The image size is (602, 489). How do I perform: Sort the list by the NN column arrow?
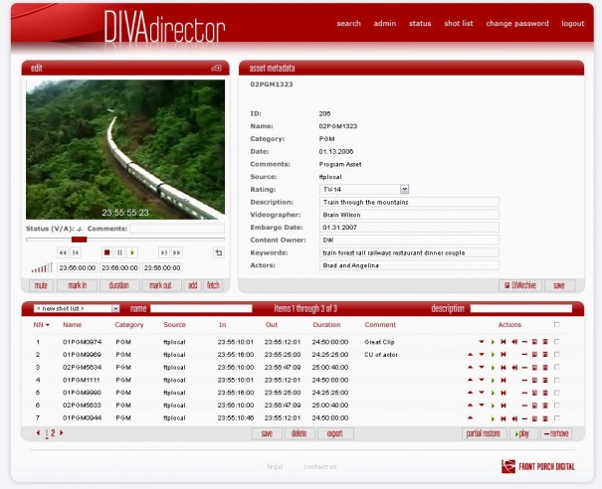48,325
